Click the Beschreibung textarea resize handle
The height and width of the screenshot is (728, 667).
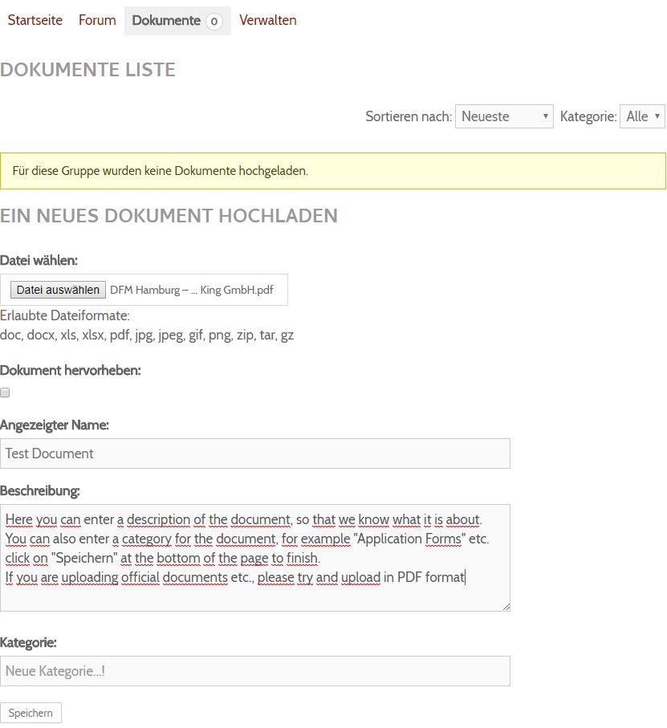point(506,607)
